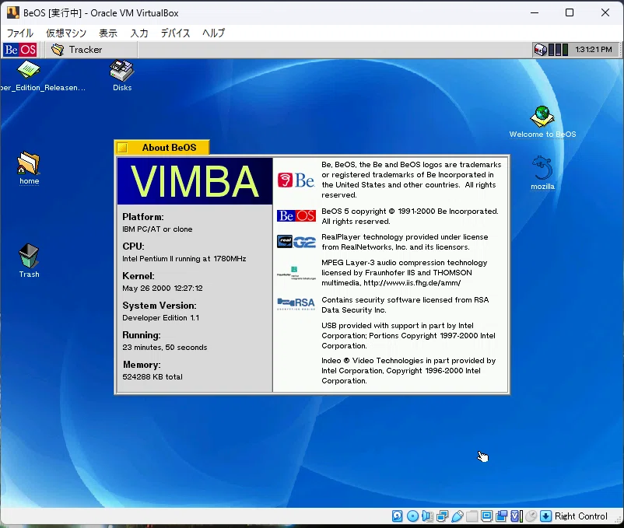Click the keyboard capture arrow icon
The height and width of the screenshot is (528, 624).
tap(546, 516)
